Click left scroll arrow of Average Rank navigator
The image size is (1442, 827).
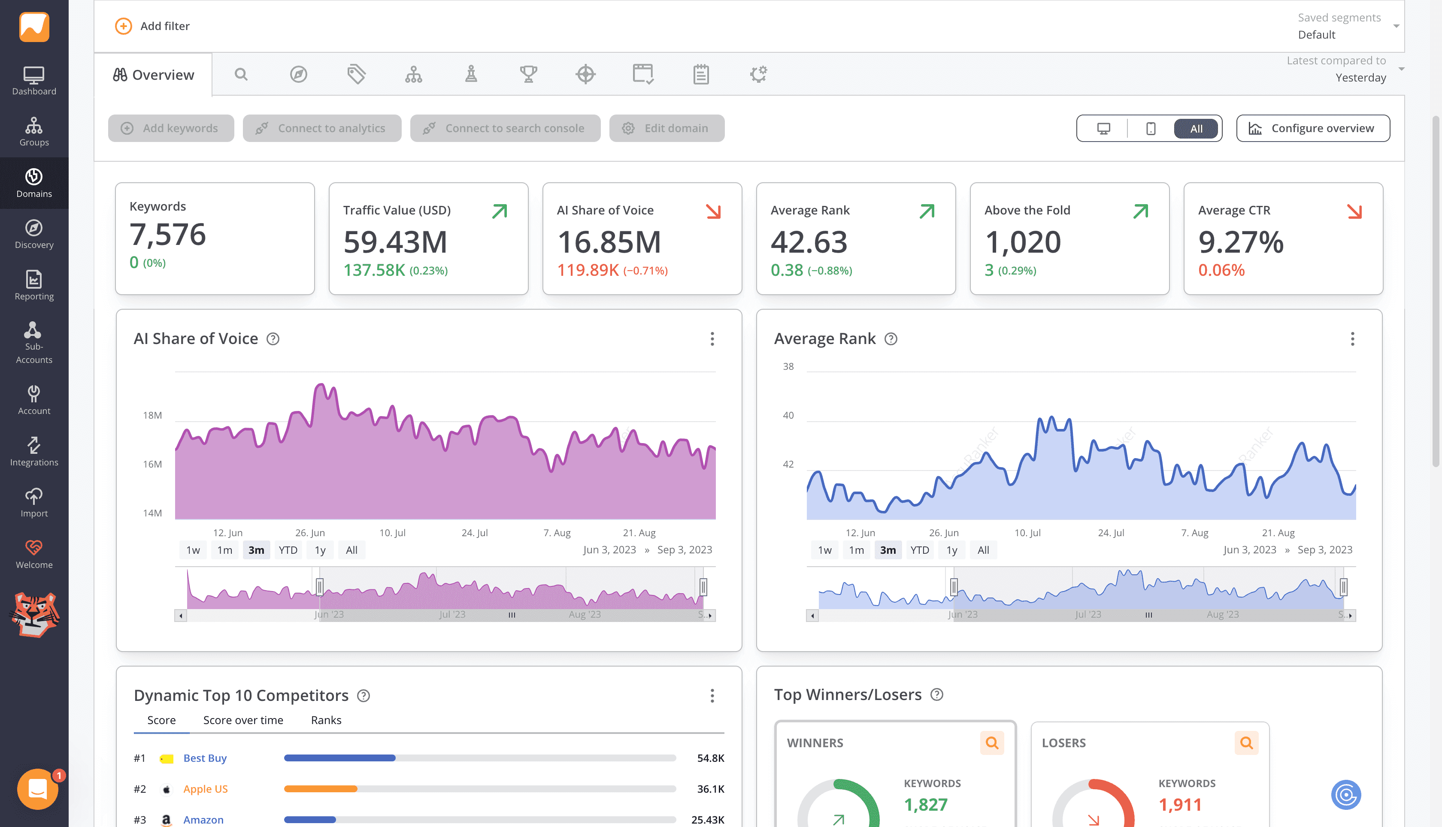812,616
